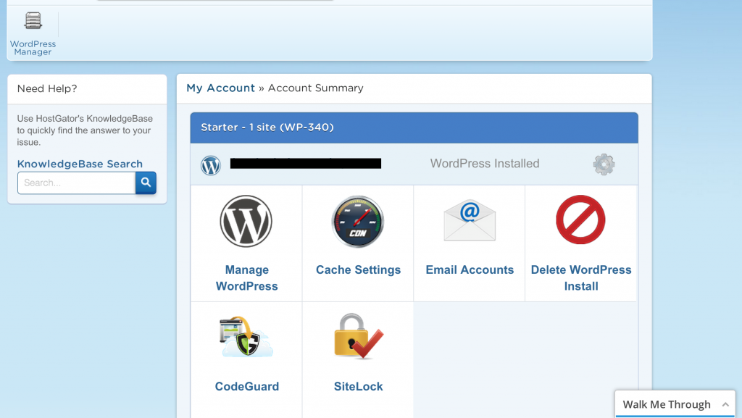
Task: Click the CodeGuard cloud shield icon
Action: tap(246, 337)
